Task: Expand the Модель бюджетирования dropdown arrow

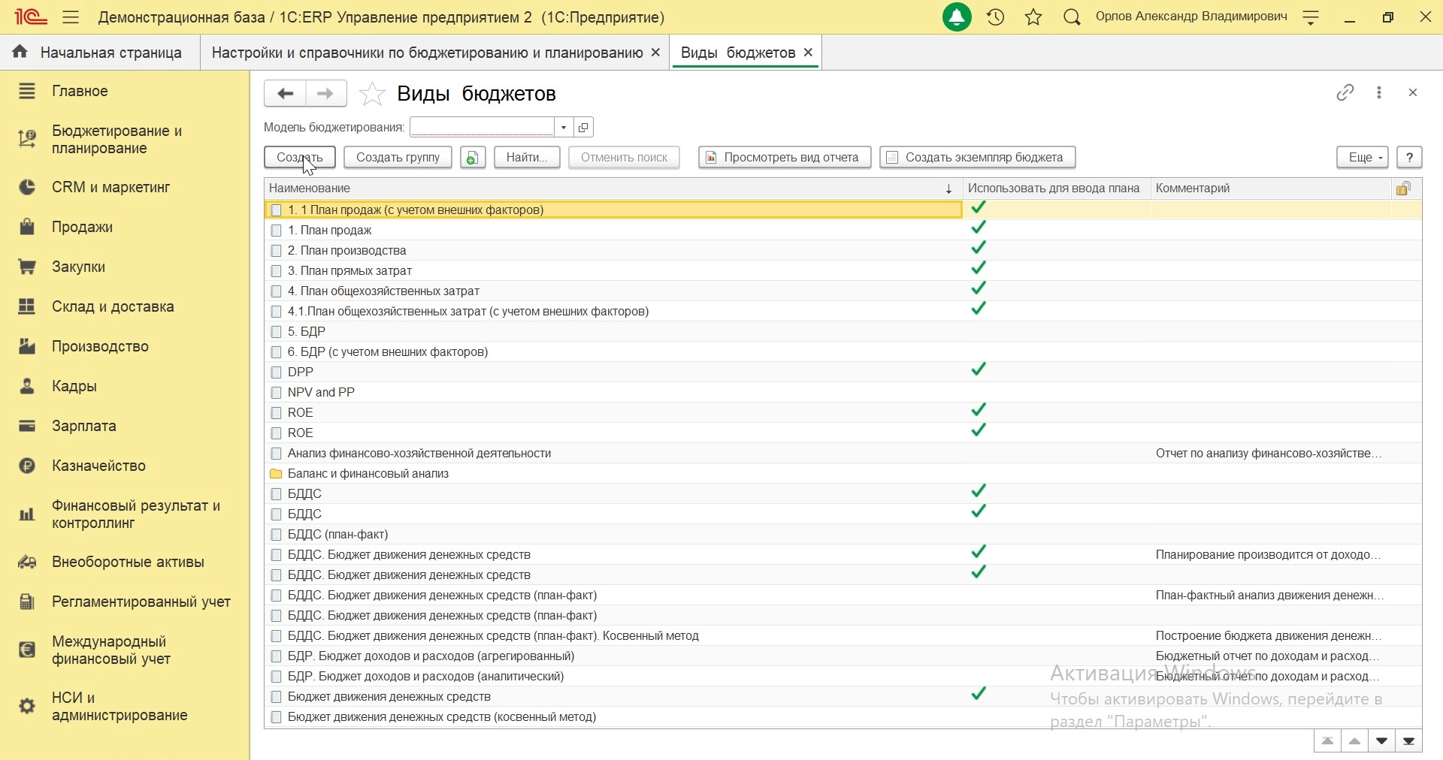Action: (564, 128)
